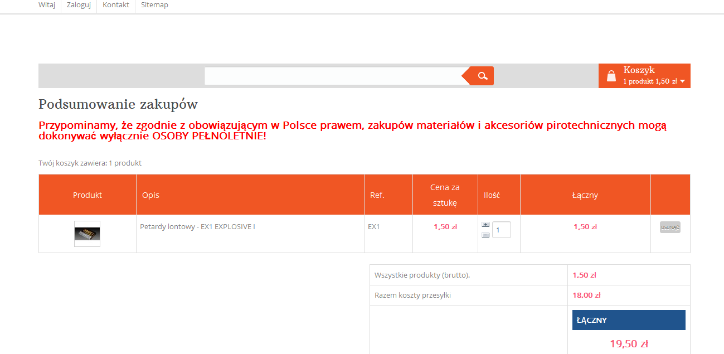Open the EX1 Explosive product thumbnail
724x354 pixels.
coord(87,234)
